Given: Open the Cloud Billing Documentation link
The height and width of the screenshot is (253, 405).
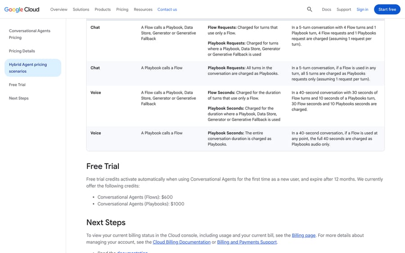Looking at the screenshot, I should coord(182,242).
